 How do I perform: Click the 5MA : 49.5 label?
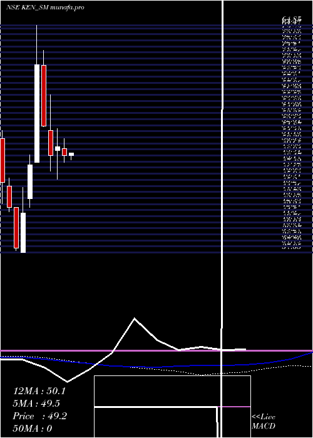tap(36, 404)
